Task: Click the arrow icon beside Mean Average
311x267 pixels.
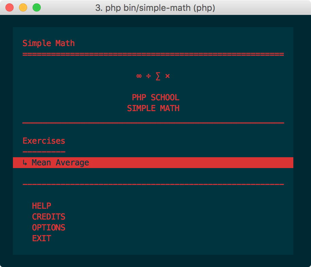Action: (25, 163)
